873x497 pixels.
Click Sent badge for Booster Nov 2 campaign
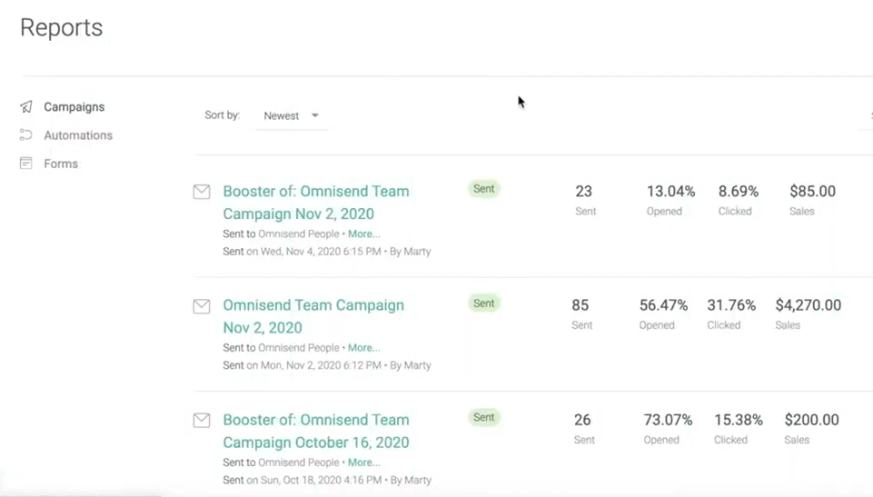pyautogui.click(x=484, y=189)
